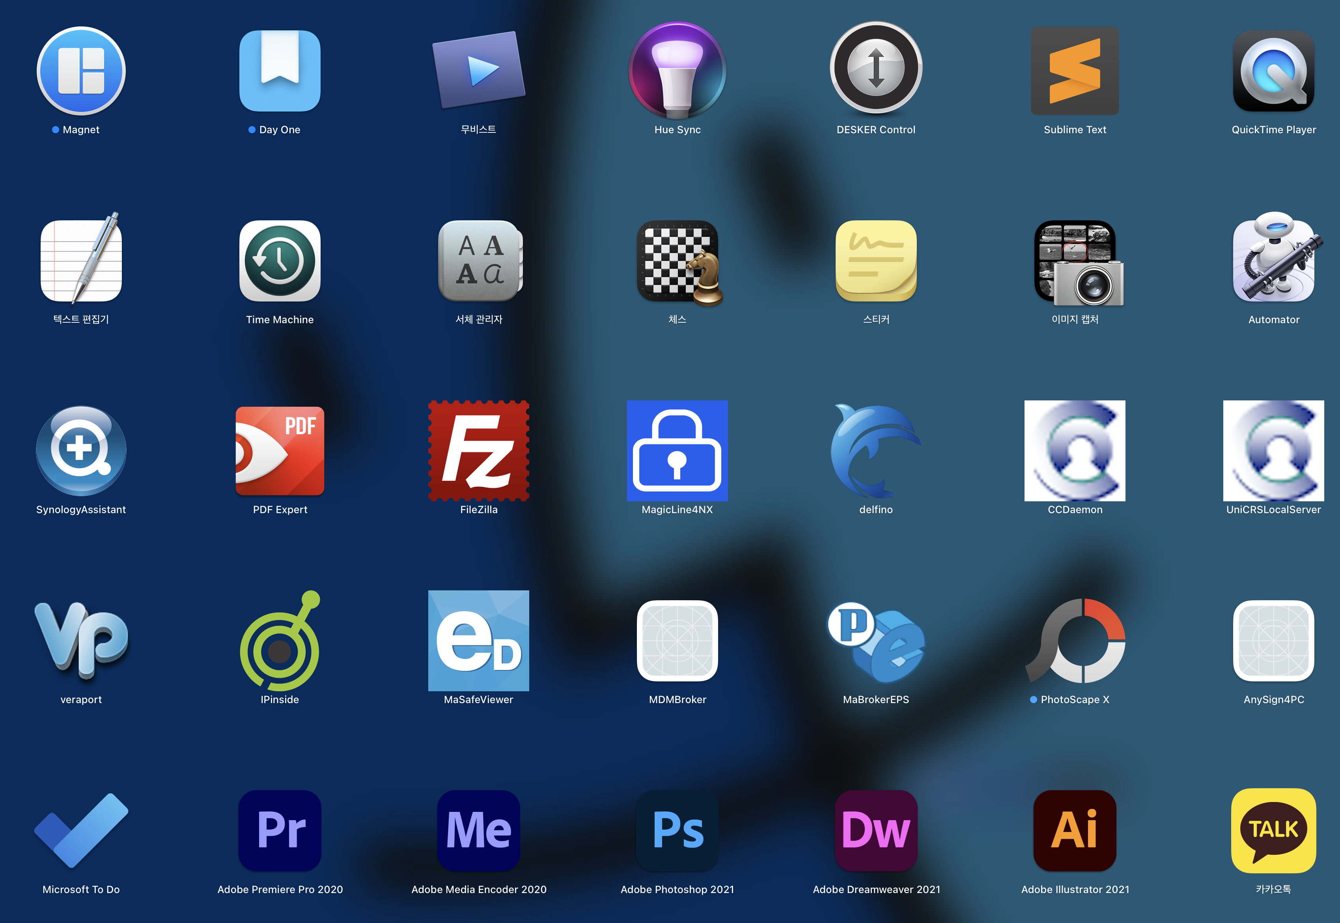Click the MagicLine4NX lock icon
Screen dimensions: 1340x923
(x=677, y=450)
